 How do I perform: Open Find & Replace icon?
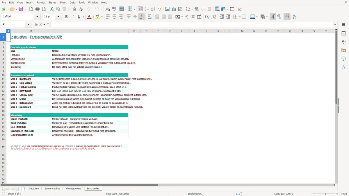pos(108,9)
